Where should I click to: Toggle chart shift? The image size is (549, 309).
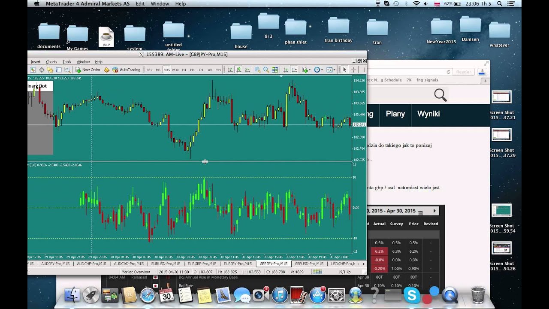tap(294, 70)
